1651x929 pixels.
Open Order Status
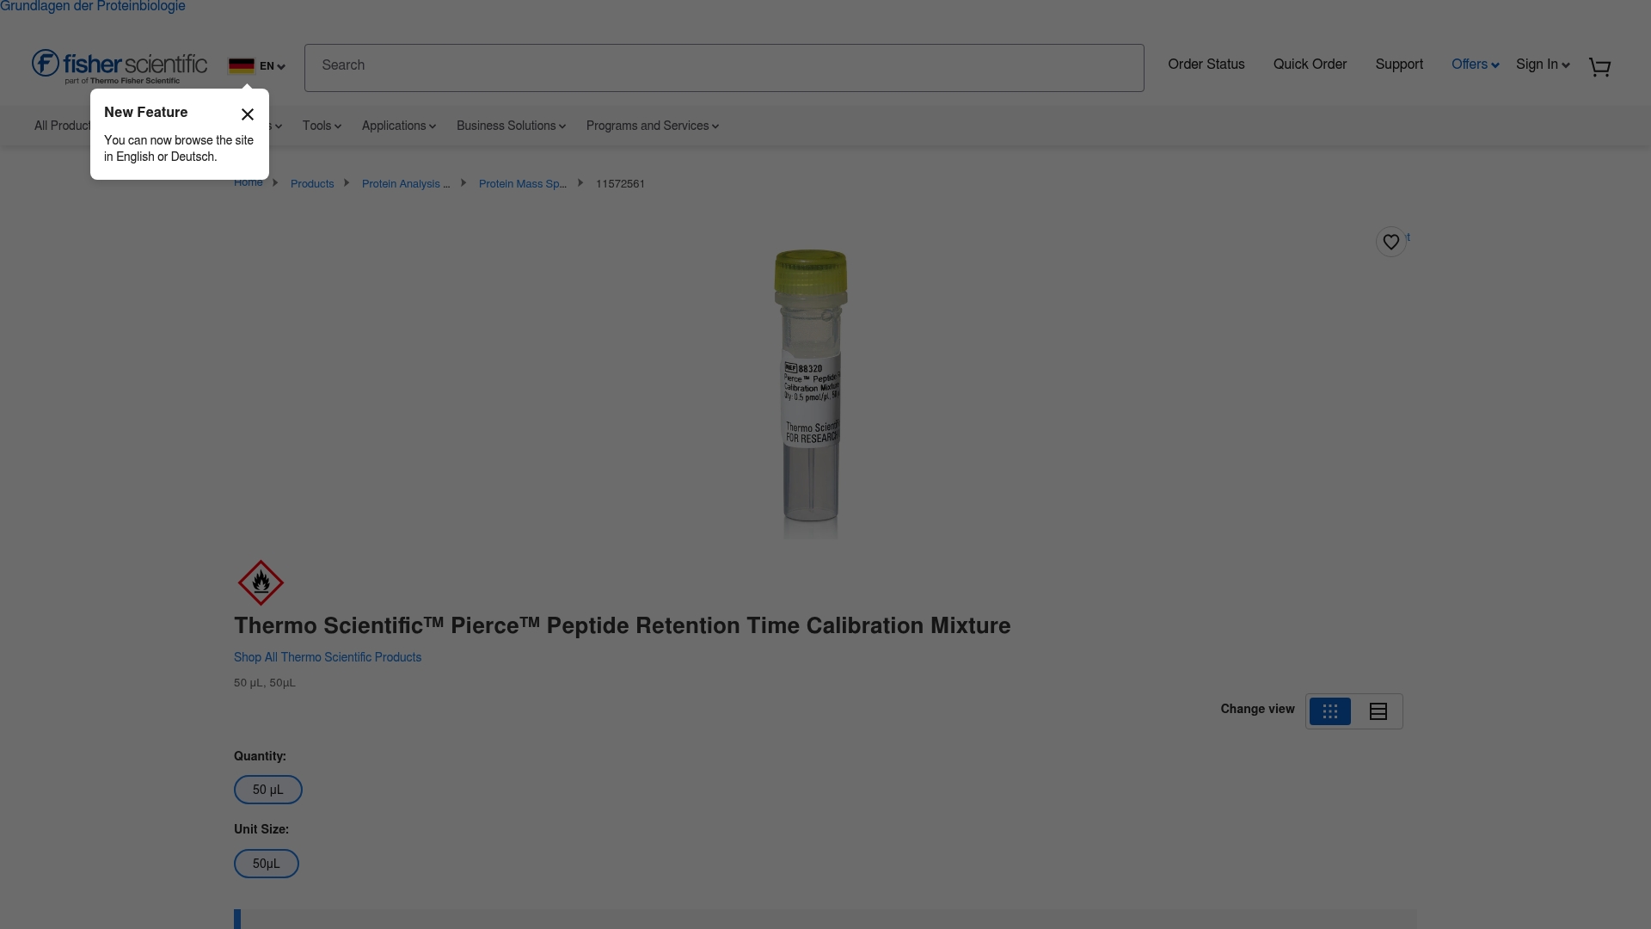click(x=1206, y=65)
